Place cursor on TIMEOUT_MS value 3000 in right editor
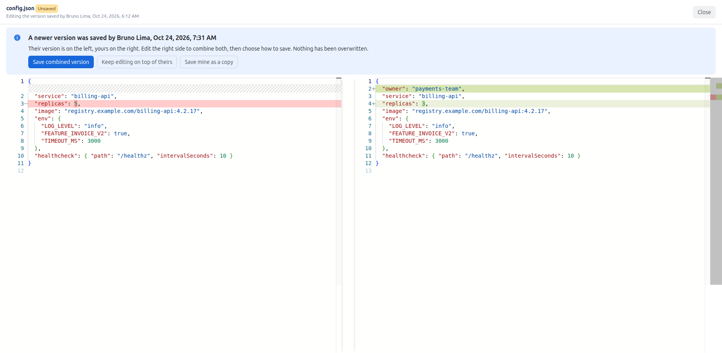This screenshot has height=353, width=722. (441, 141)
